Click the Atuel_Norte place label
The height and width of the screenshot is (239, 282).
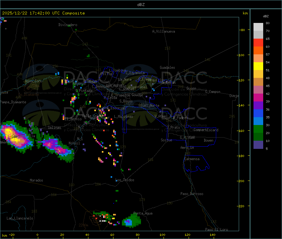tap(149, 106)
